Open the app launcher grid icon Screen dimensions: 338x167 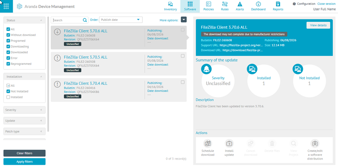click(x=6, y=6)
